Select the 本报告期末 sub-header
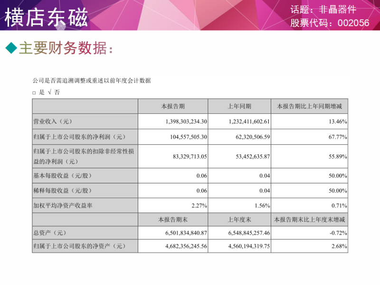The height and width of the screenshot is (285, 380). click(173, 219)
